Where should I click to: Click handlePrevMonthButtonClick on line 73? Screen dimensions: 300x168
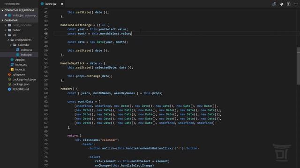(149, 148)
